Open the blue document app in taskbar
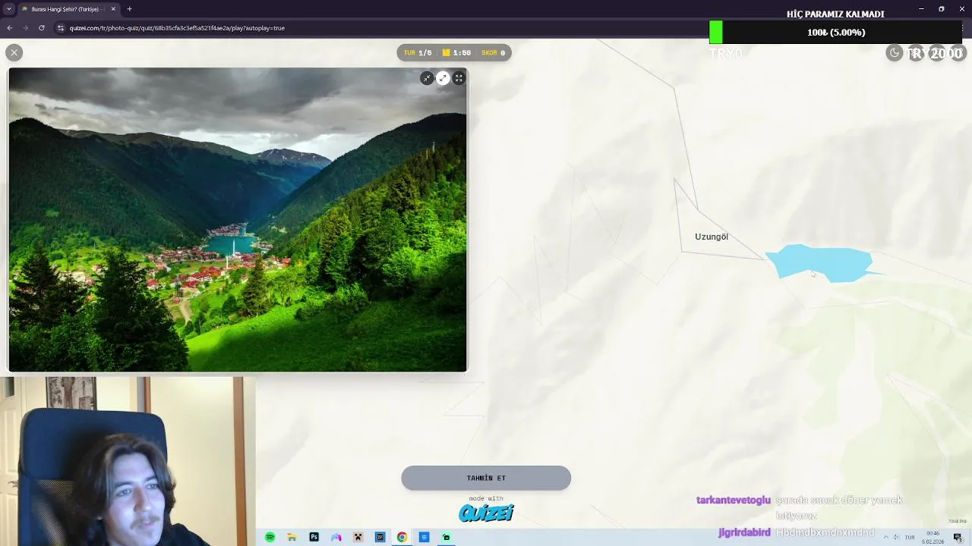Viewport: 972px width, 546px height. 424,537
